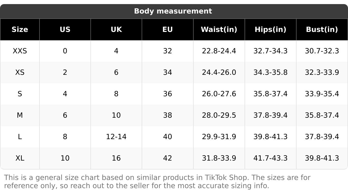Click the Size column header

[x=20, y=29]
